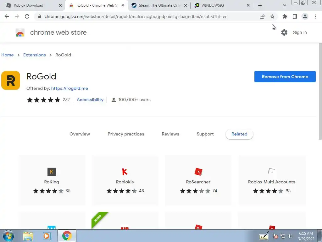Click the Chrome taskbar icon
This screenshot has height=242, width=322.
click(x=67, y=236)
